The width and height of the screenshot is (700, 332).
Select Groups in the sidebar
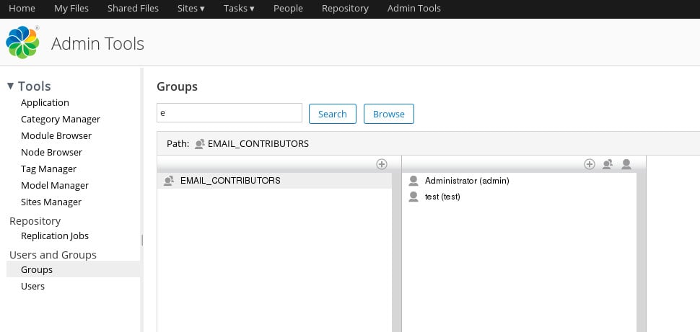click(x=73, y=269)
